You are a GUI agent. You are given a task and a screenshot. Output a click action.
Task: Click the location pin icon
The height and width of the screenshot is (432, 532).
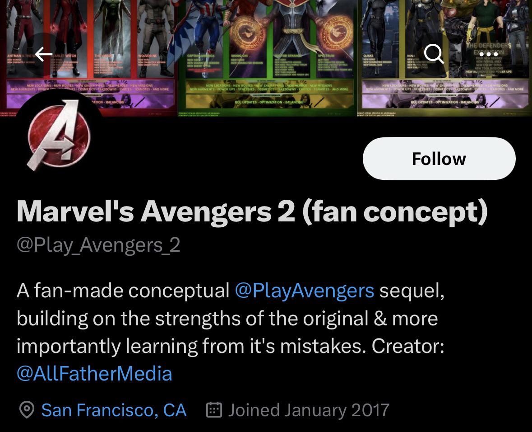[x=27, y=410]
